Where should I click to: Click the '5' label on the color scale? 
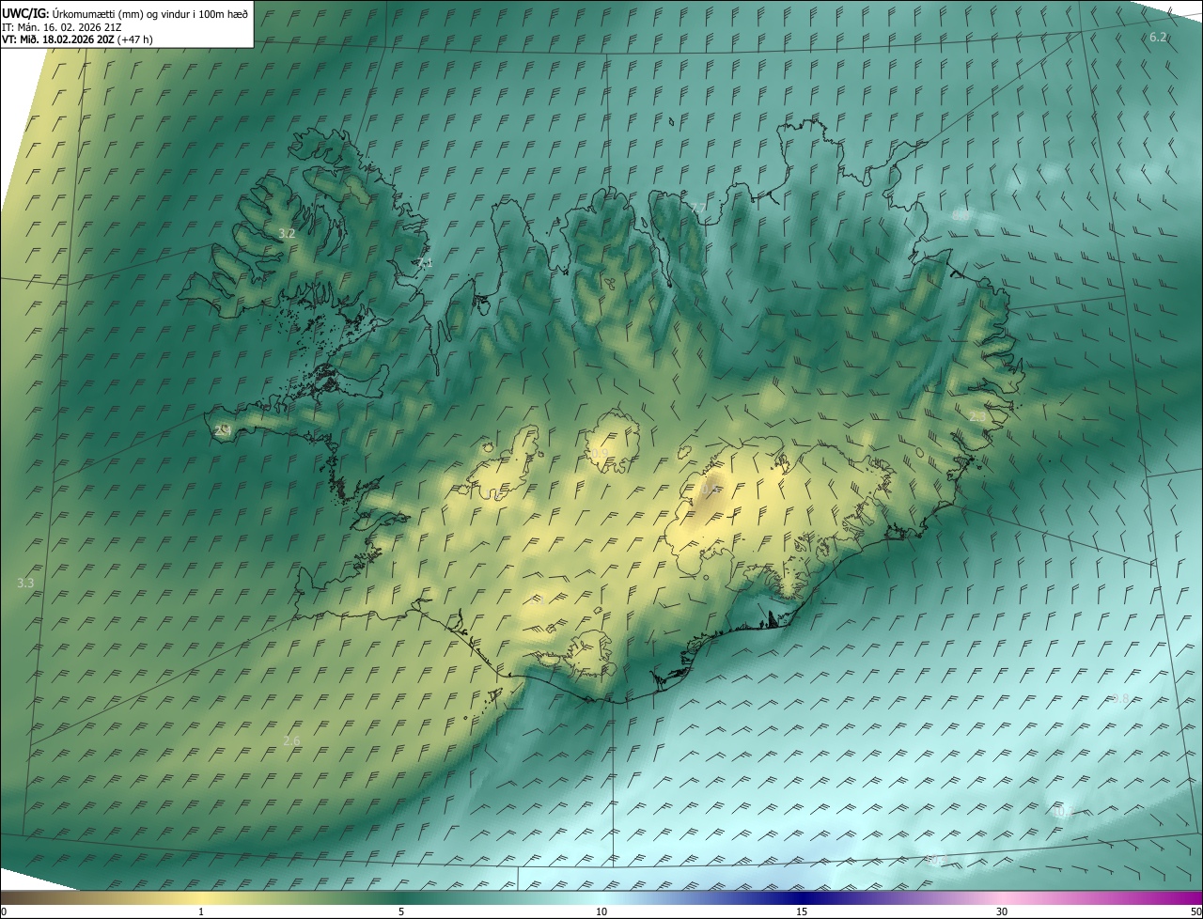click(x=401, y=911)
